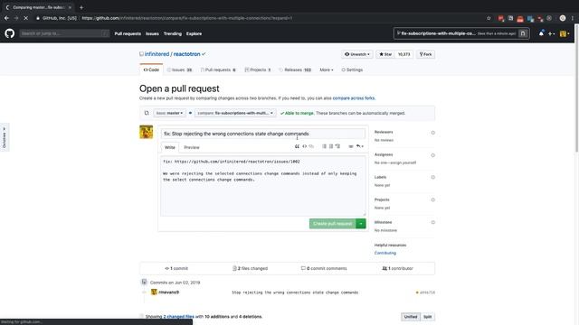The height and width of the screenshot is (325, 579).
Task: Open Issues in top navigation
Action: [152, 33]
